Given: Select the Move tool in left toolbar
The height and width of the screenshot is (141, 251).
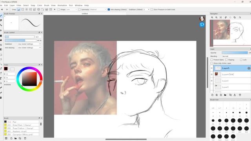Looking at the screenshot, I should pos(1,30).
